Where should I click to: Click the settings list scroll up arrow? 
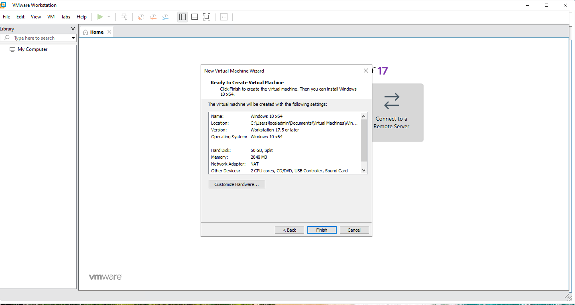click(364, 115)
